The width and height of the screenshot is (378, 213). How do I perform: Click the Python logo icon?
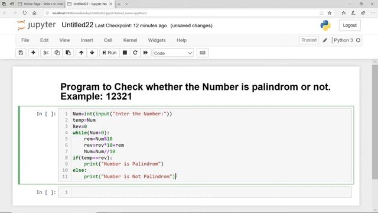click(325, 25)
